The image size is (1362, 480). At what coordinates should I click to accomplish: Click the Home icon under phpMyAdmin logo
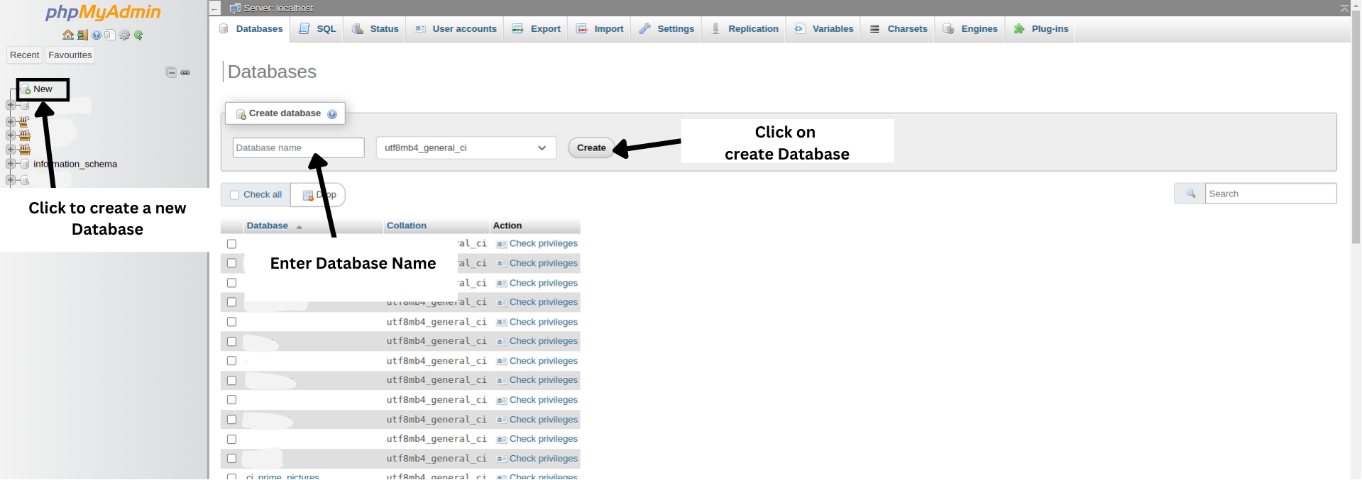(68, 35)
